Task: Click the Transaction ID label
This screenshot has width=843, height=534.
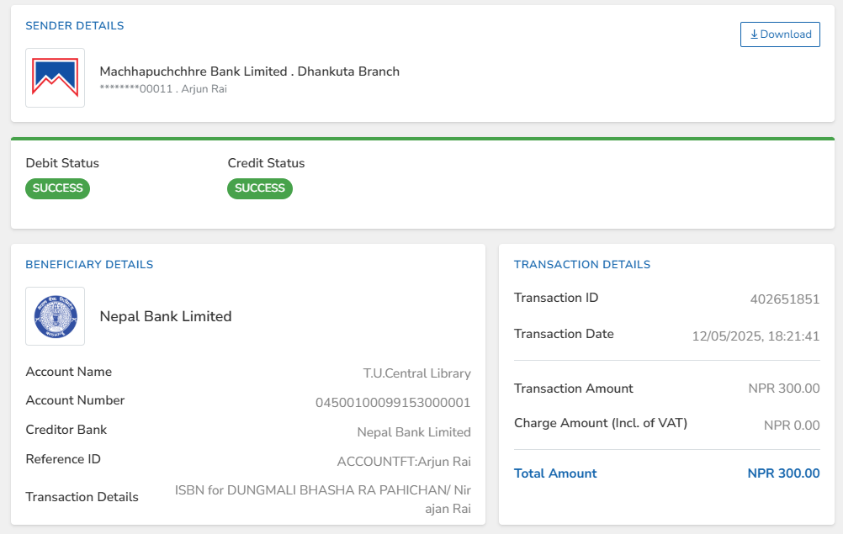Action: click(556, 298)
